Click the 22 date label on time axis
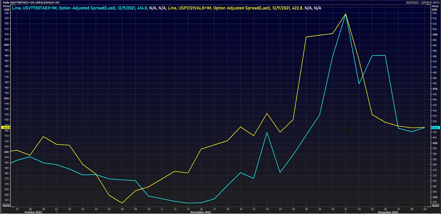This screenshot has height=214, width=441. [254, 209]
